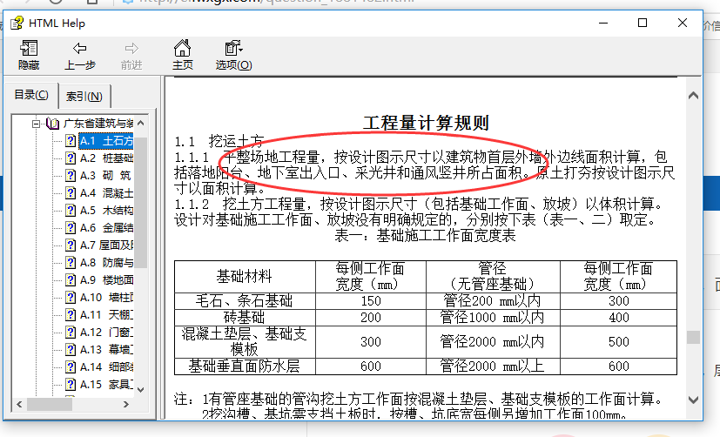The width and height of the screenshot is (720, 437).
Task: Click tree panel scroll up arrow
Action: [141, 123]
